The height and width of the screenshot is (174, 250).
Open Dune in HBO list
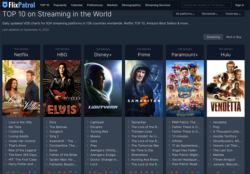(x=53, y=150)
